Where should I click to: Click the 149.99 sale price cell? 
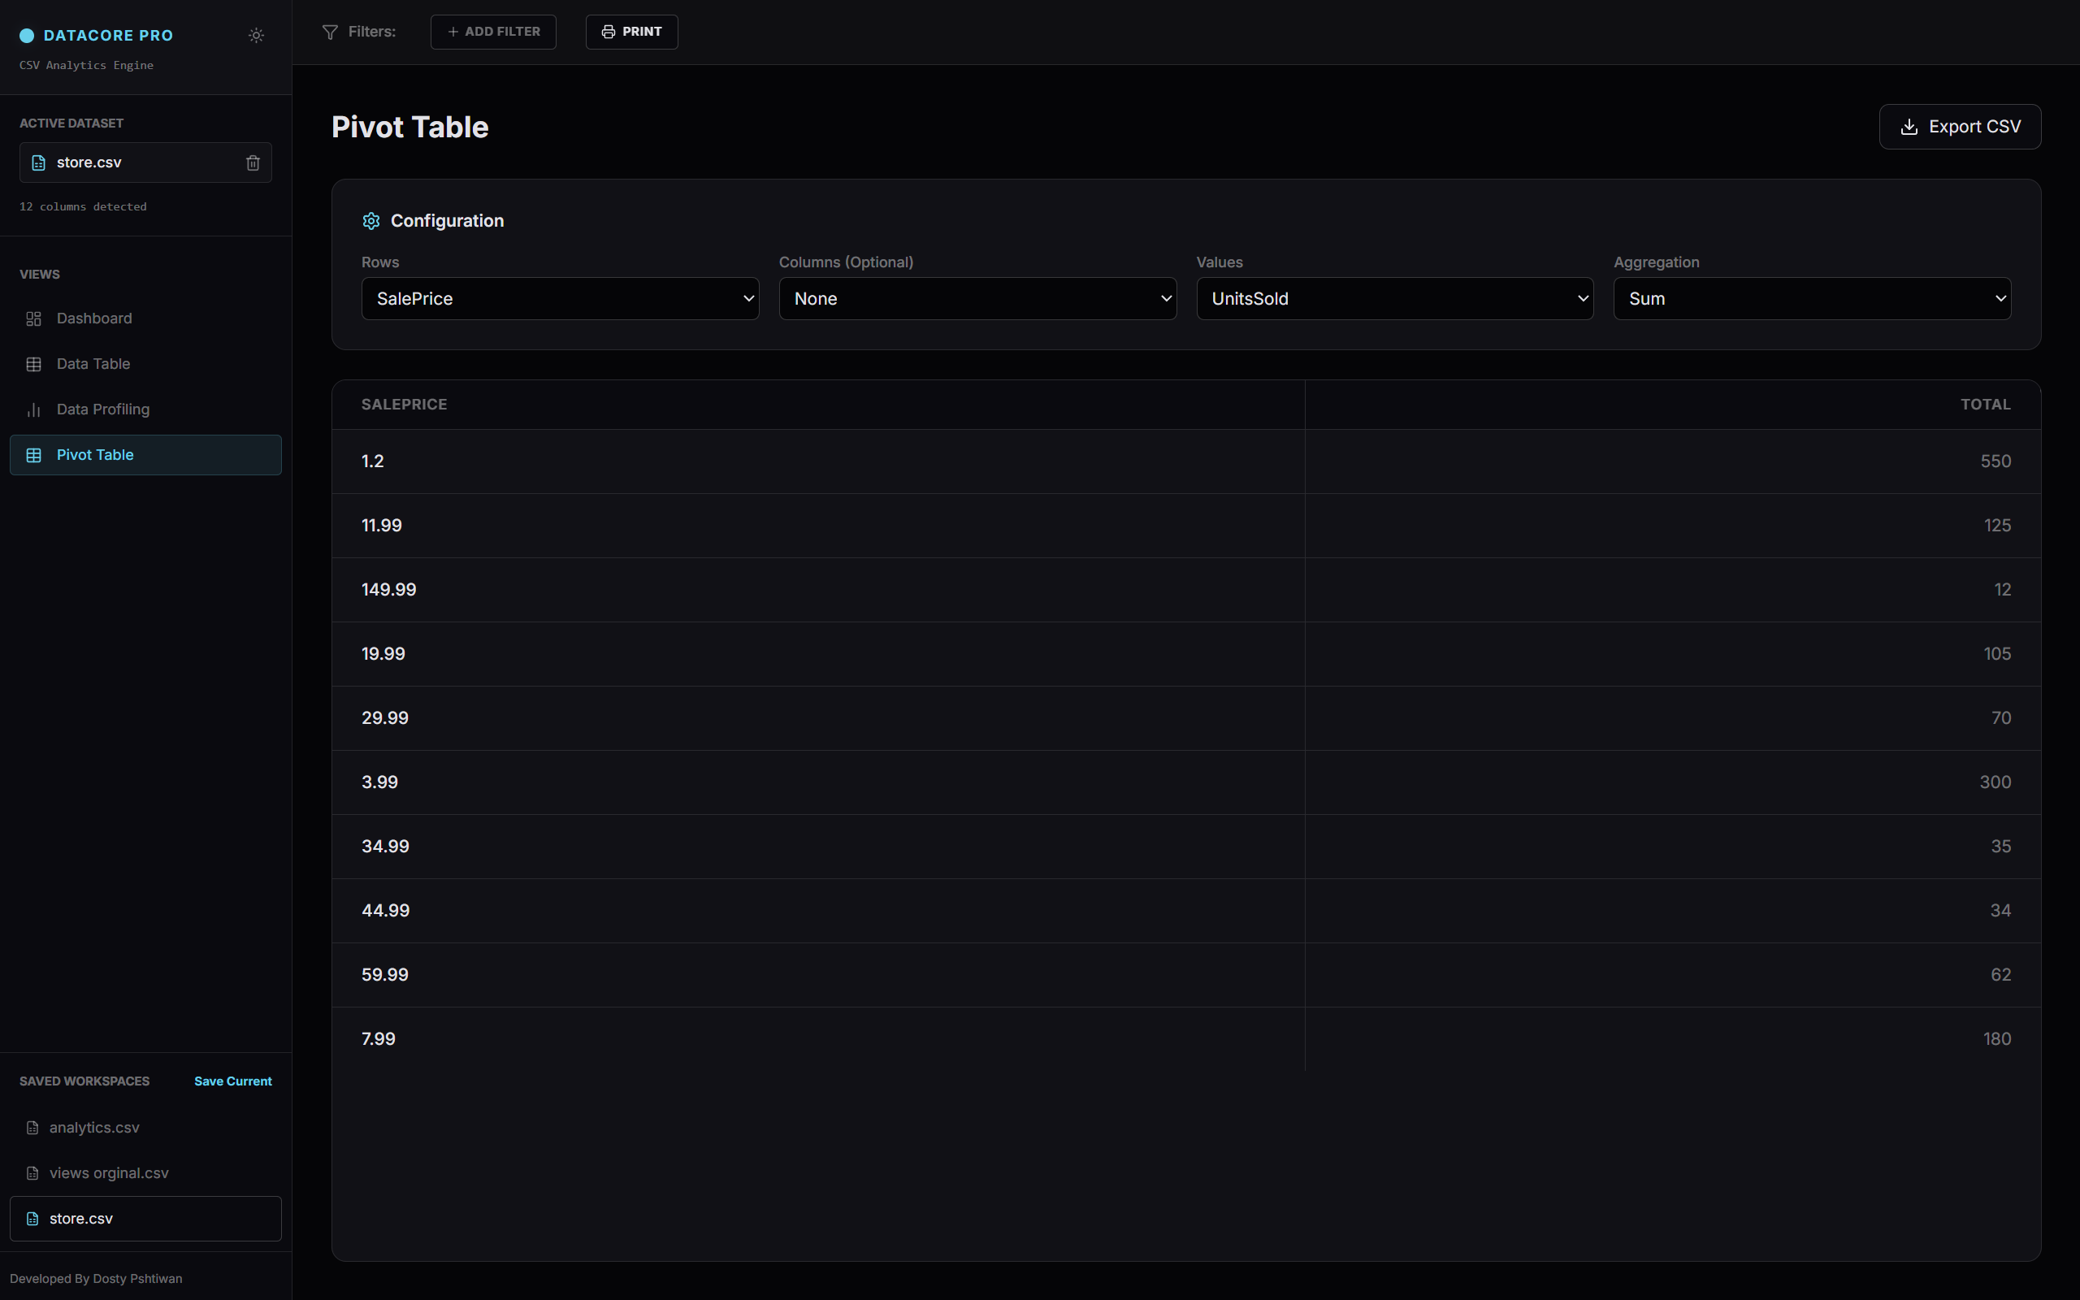[818, 590]
